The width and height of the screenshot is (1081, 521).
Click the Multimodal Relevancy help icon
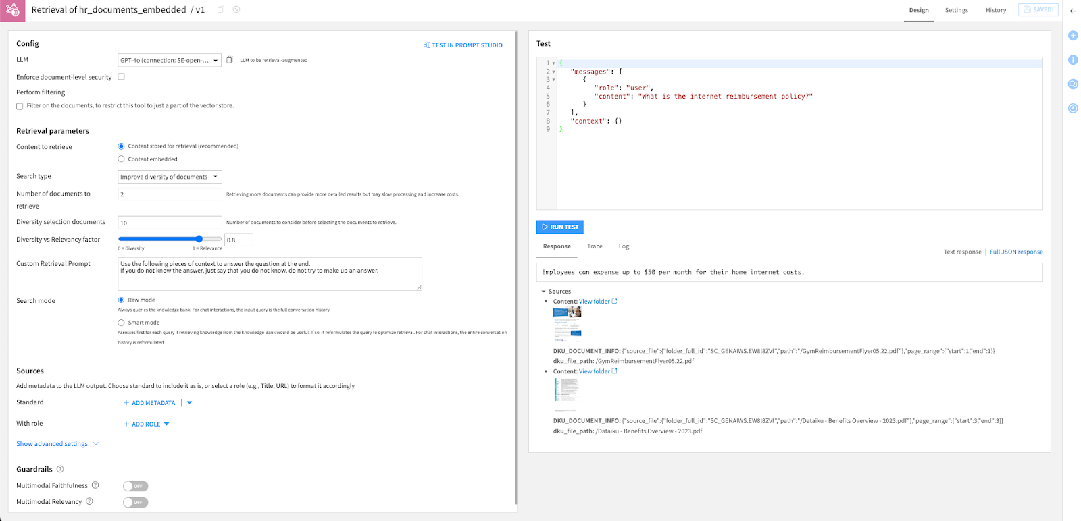point(89,501)
